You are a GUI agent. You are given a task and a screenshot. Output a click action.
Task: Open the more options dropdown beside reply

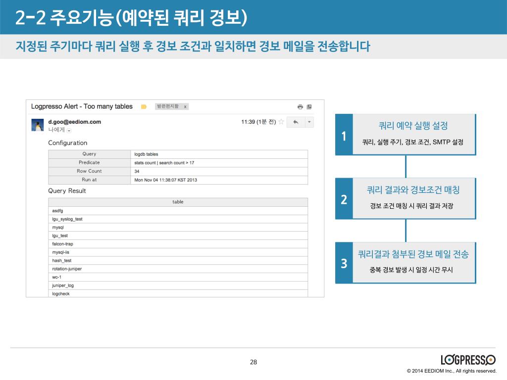point(309,122)
